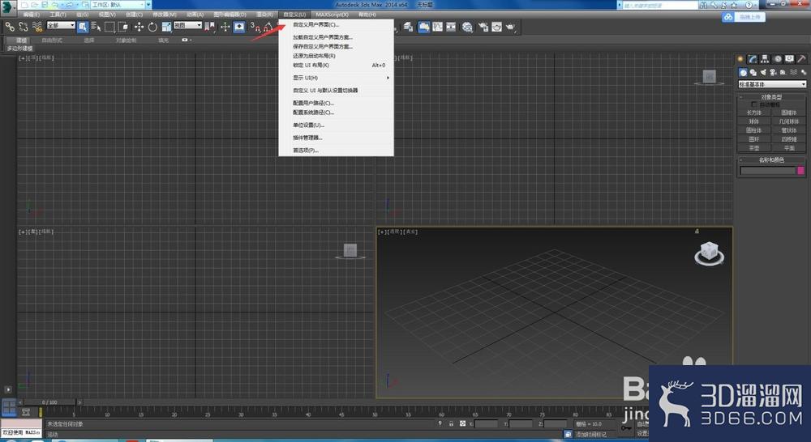811x442 pixels.
Task: Activate the Select and Move tool
Action: pos(139,27)
